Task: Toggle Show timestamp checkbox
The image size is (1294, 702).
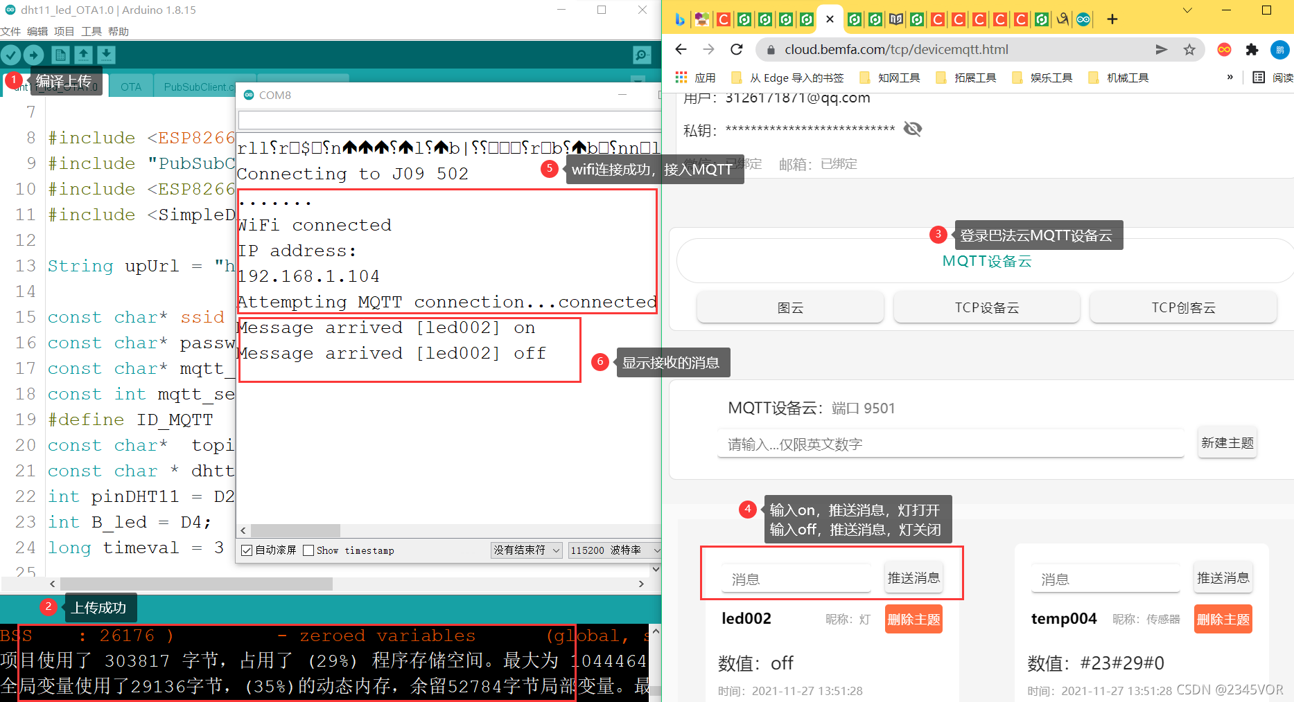Action: (309, 550)
